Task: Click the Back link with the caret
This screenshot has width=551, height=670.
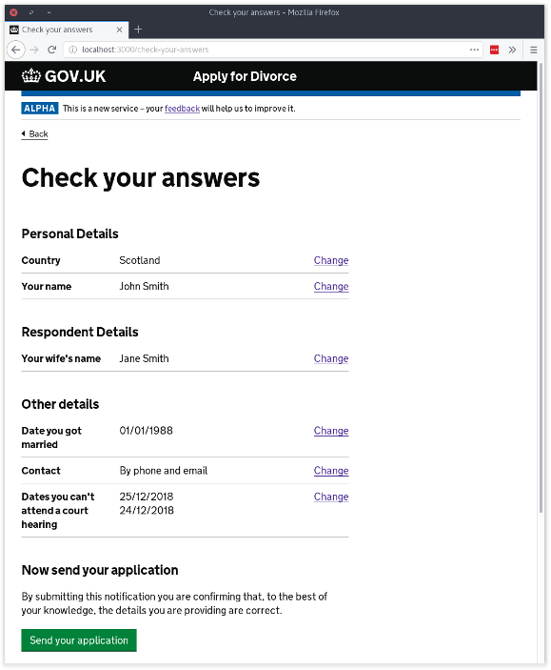Action: (x=34, y=134)
